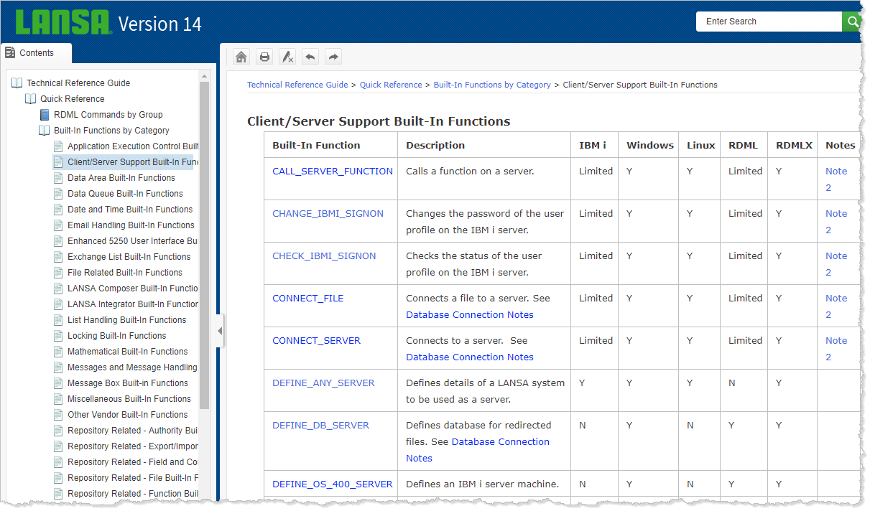The height and width of the screenshot is (511, 870).
Task: Open Note 2 link for CONNECT_SERVER
Action: point(836,349)
